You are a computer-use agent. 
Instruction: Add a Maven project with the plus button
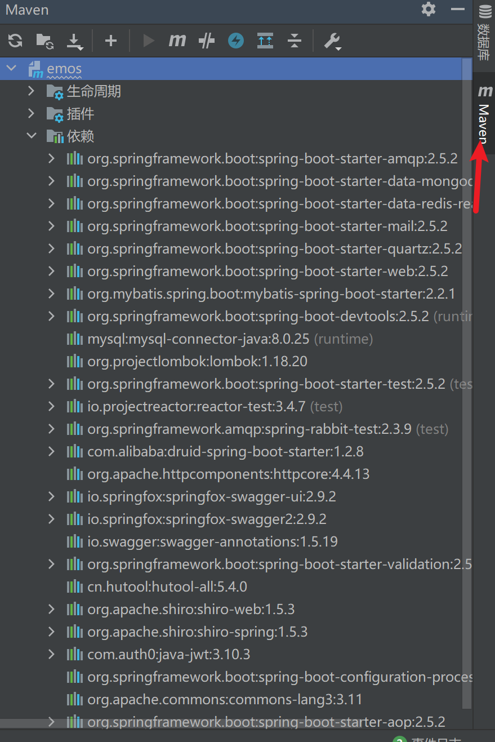(110, 41)
